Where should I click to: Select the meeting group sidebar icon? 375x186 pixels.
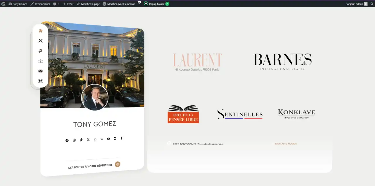[x=40, y=61]
